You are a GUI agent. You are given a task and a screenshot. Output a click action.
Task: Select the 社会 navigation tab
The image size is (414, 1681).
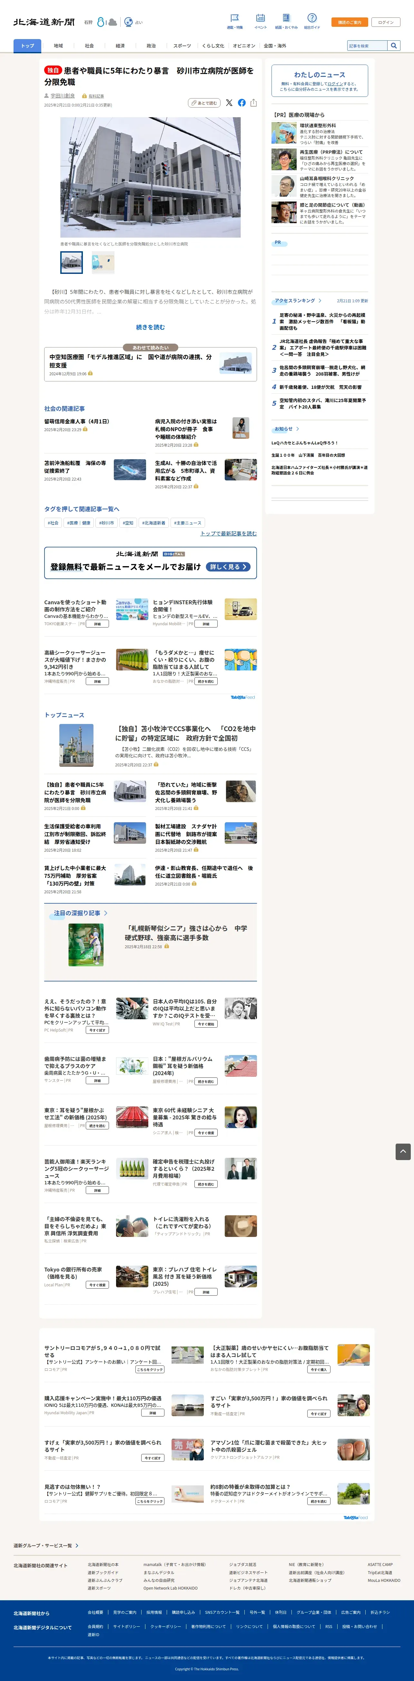click(x=89, y=46)
